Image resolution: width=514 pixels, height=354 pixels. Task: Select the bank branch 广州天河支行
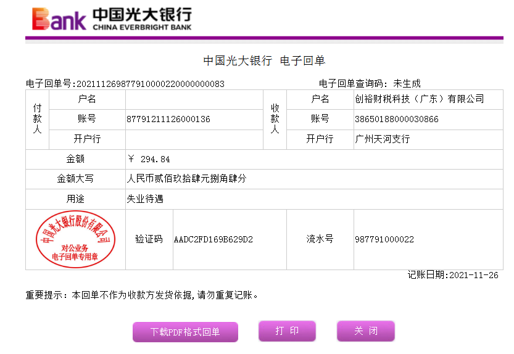(382, 139)
